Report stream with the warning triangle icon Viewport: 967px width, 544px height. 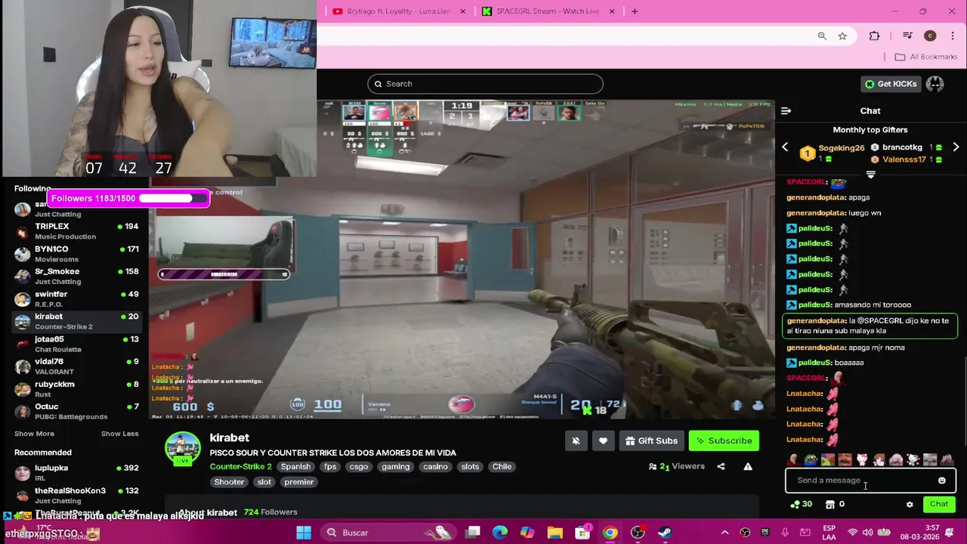tap(748, 466)
